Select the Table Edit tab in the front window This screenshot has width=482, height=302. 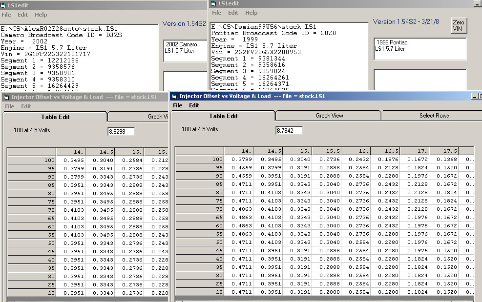(223, 116)
